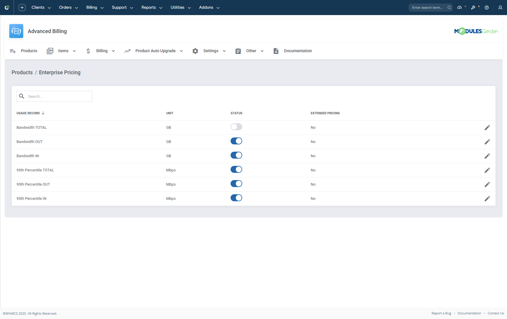The image size is (507, 319).
Task: Click the clipboard icon next to Other
Action: coord(238,51)
